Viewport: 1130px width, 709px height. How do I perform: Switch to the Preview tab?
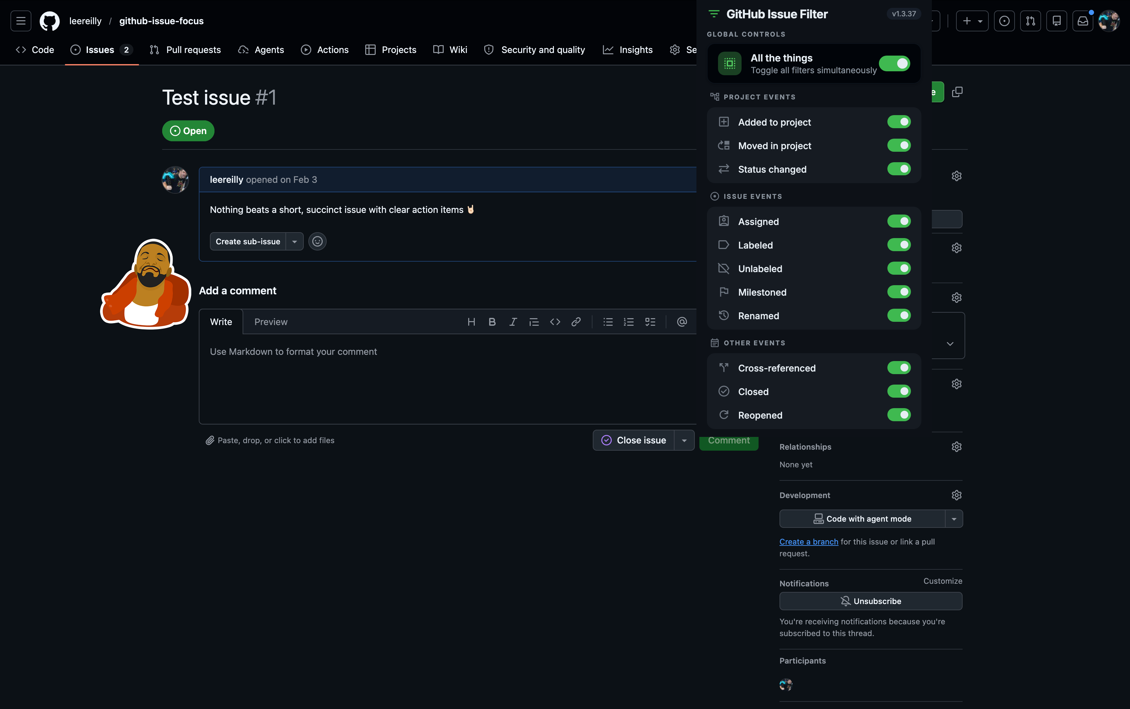click(271, 322)
